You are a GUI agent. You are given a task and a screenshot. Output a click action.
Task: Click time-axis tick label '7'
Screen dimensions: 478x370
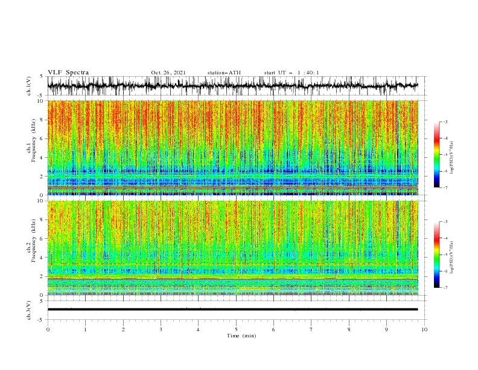click(x=311, y=329)
